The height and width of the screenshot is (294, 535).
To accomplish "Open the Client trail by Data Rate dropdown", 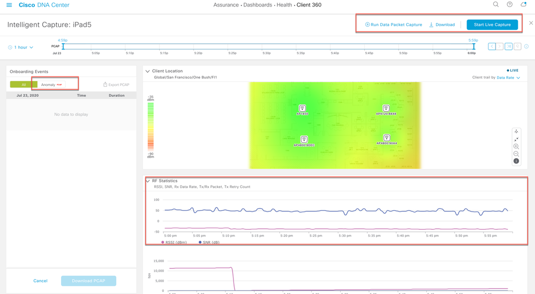I will (508, 78).
